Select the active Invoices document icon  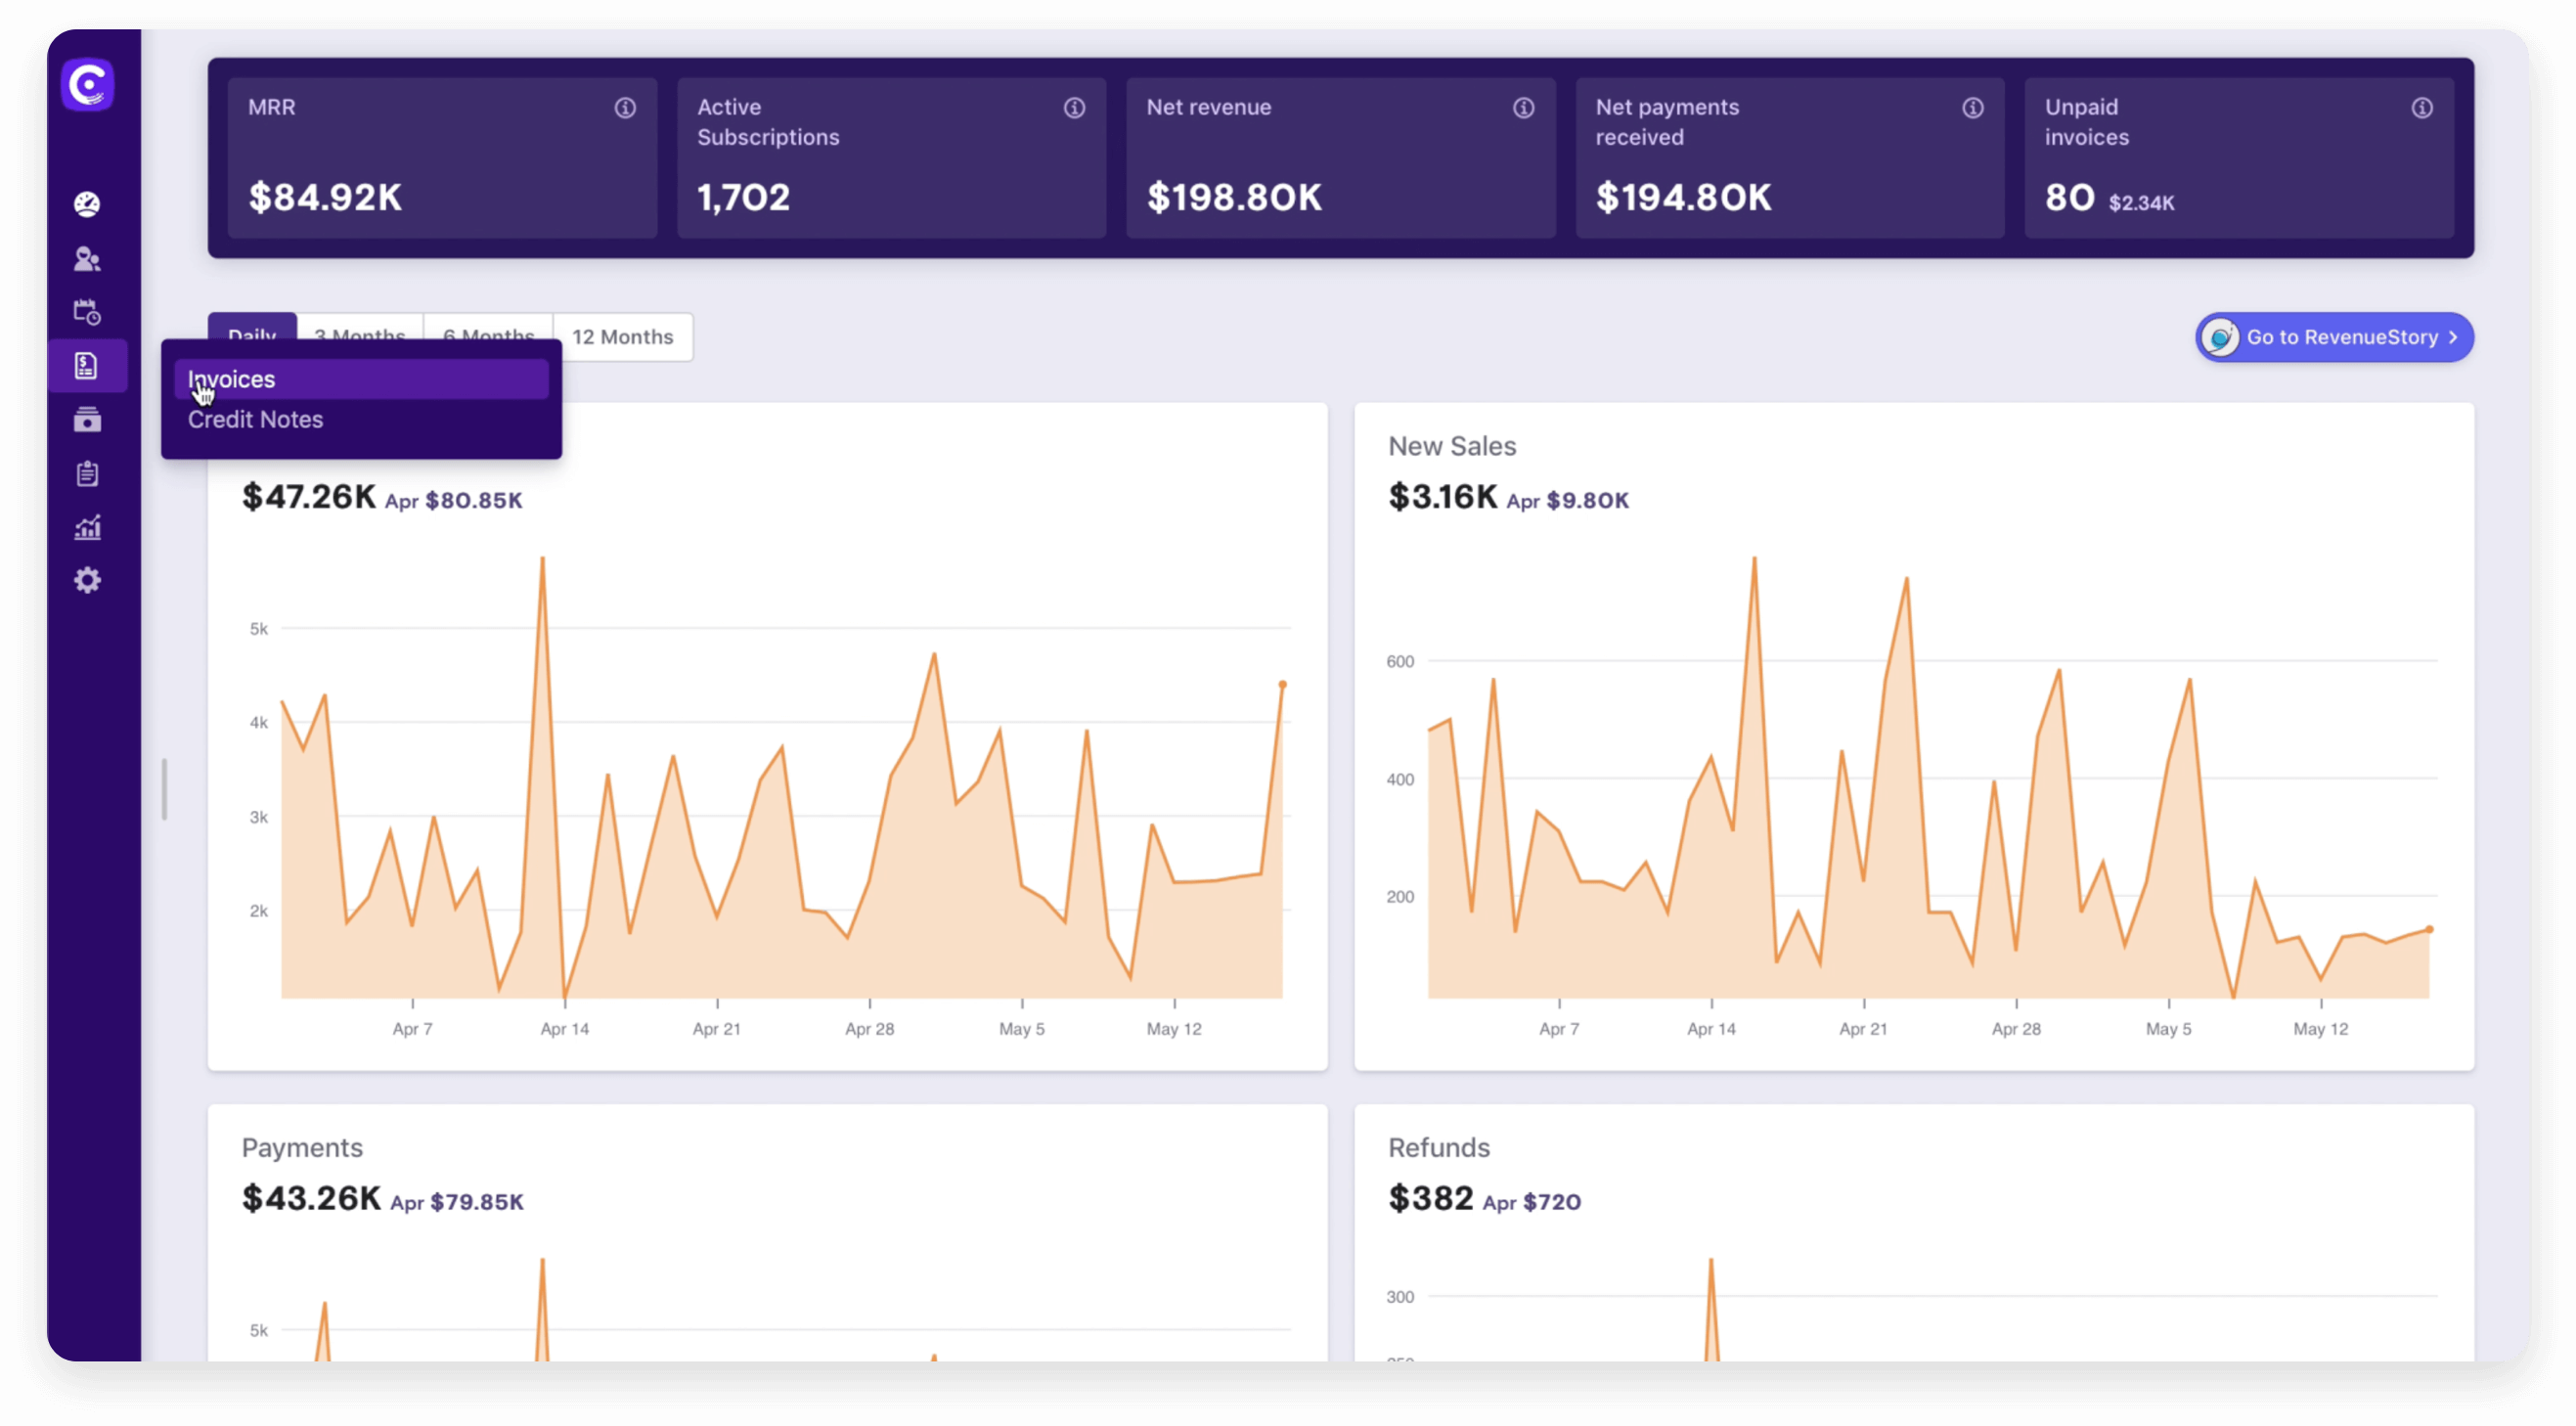(x=88, y=365)
